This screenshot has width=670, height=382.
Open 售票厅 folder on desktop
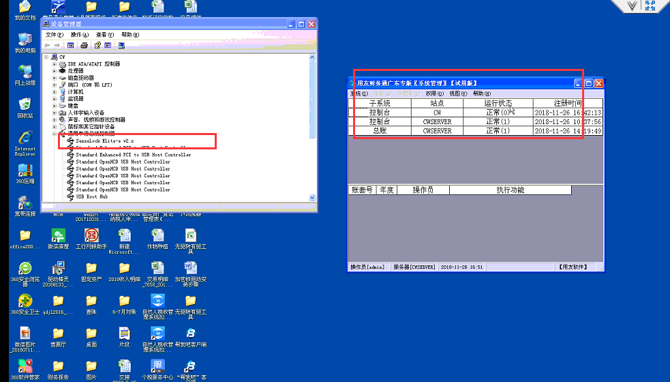(58, 337)
